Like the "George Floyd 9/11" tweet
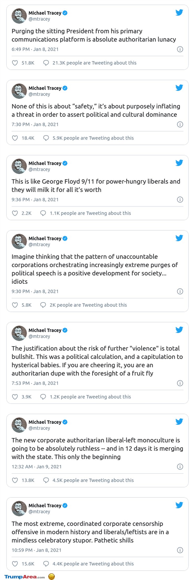 click(x=15, y=213)
